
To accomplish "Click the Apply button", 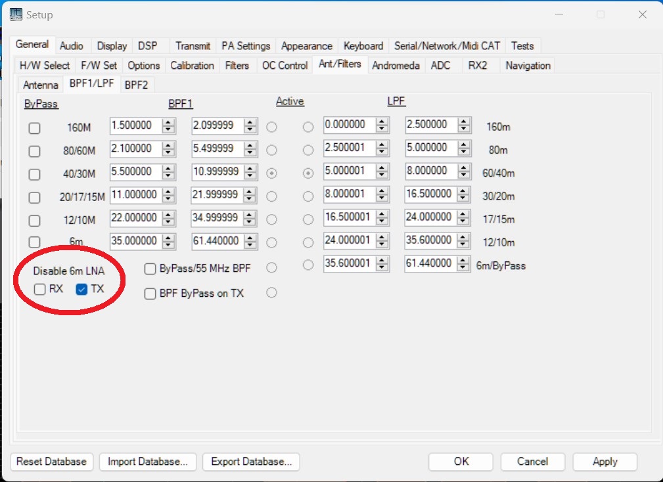I will tap(605, 462).
